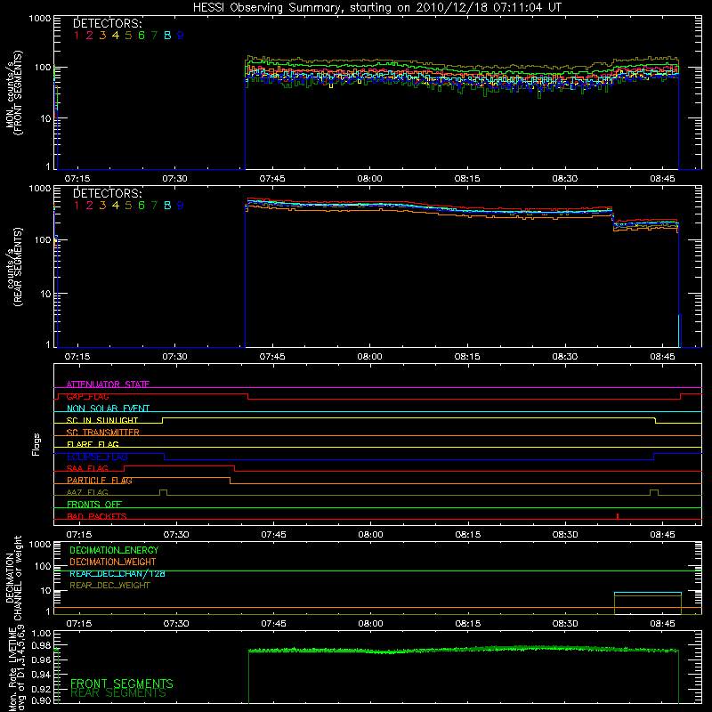
Task: Select the 0.98 y-axis tick on livetime plot
Action: tap(41, 645)
